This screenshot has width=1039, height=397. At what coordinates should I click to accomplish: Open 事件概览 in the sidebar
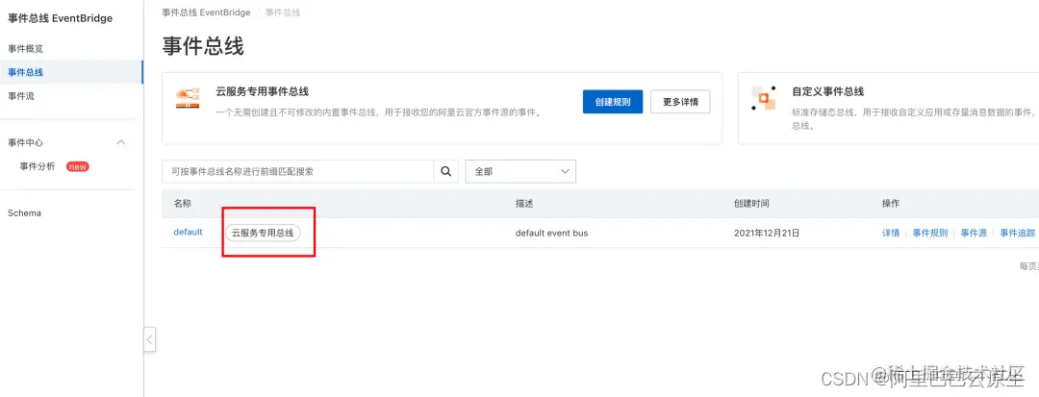point(26,49)
